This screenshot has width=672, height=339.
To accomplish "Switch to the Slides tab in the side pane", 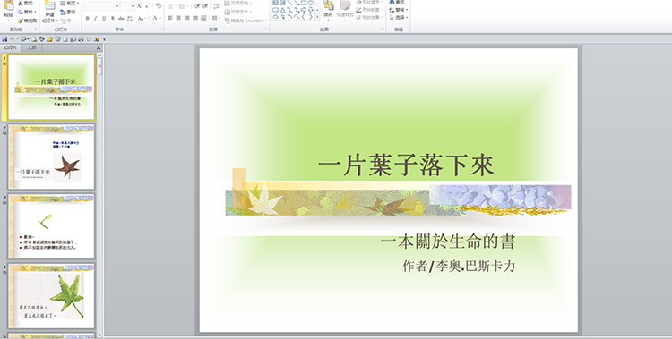I will 11,48.
